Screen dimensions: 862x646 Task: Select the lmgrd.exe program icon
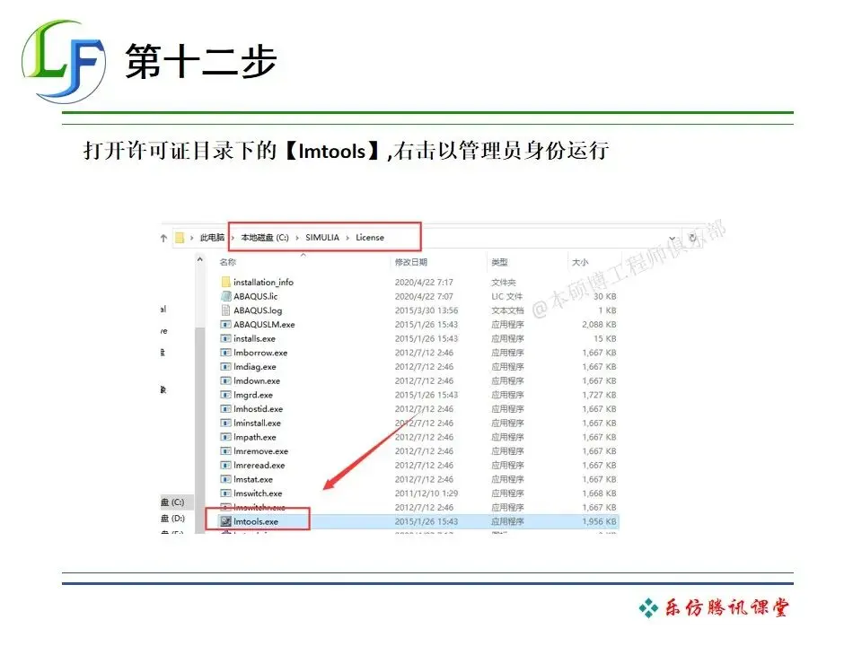[x=225, y=395]
